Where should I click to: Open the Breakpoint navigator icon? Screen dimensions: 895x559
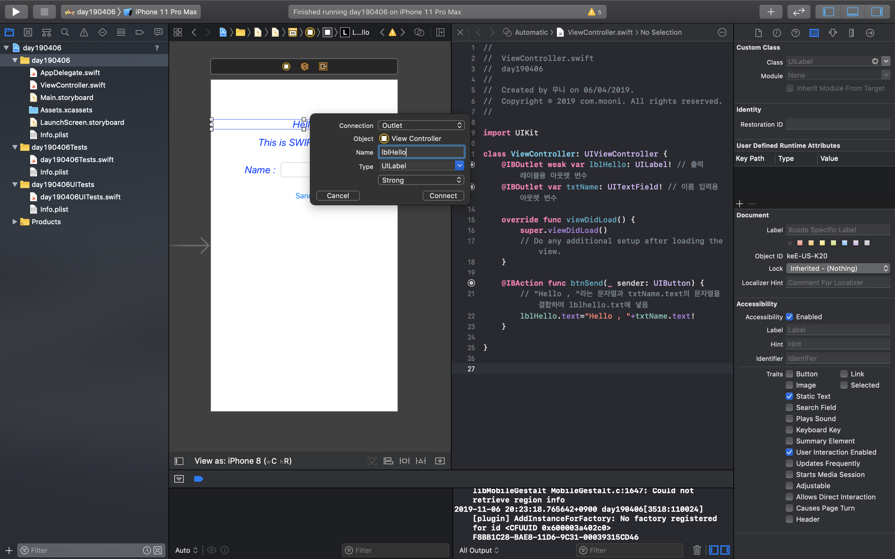tap(140, 33)
